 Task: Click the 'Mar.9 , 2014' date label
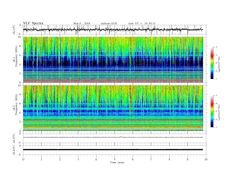(x=82, y=23)
